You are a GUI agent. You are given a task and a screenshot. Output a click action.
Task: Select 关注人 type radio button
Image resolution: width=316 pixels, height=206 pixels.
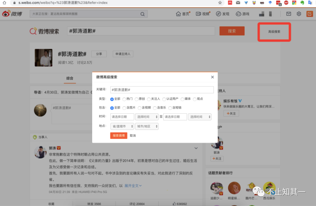point(149,99)
